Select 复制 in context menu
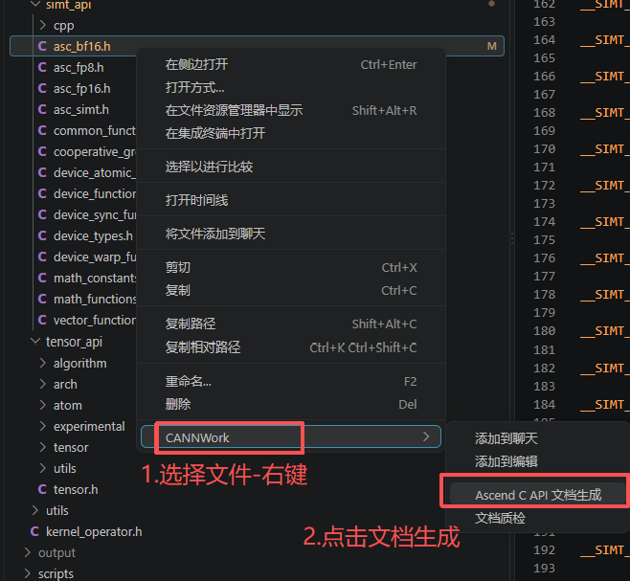This screenshot has height=581, width=630. click(x=291, y=290)
